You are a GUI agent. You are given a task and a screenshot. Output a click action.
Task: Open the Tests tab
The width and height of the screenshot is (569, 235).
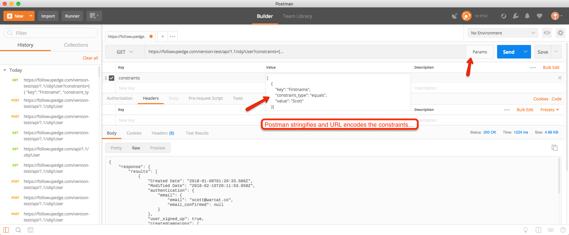coord(238,98)
